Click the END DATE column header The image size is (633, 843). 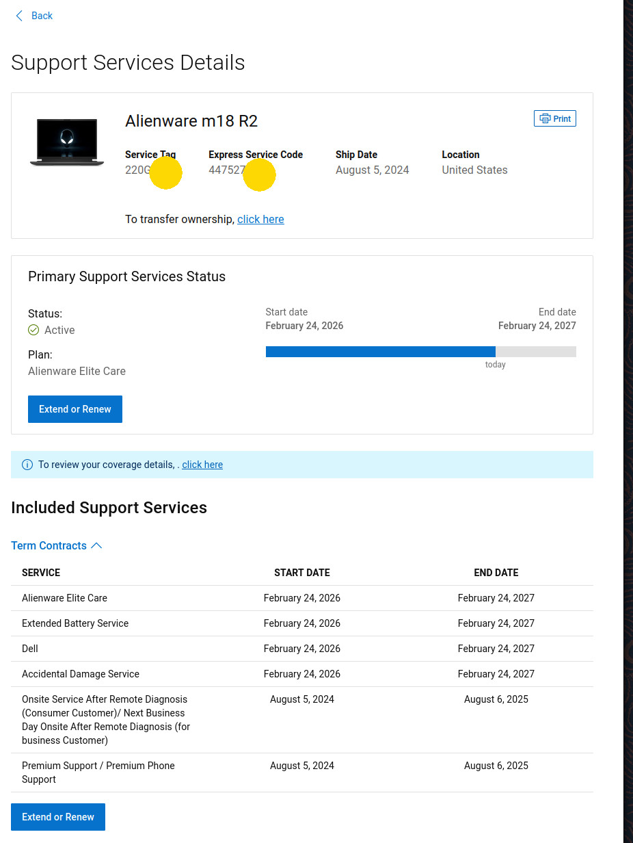coord(496,573)
